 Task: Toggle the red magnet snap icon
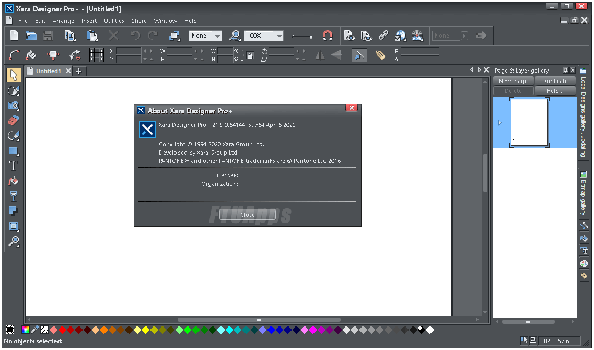(x=328, y=36)
